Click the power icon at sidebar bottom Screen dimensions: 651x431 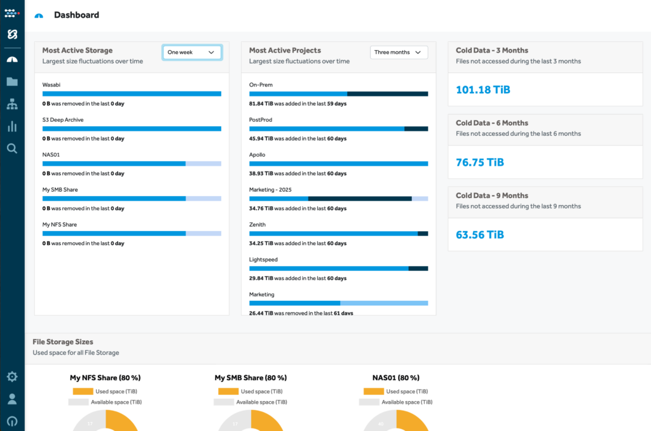[12, 421]
